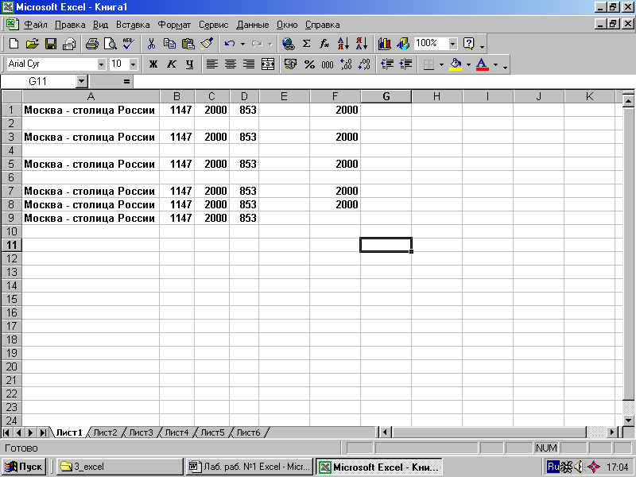The width and height of the screenshot is (636, 477).
Task: Open the Arial Cyr font dropdown
Action: (101, 64)
